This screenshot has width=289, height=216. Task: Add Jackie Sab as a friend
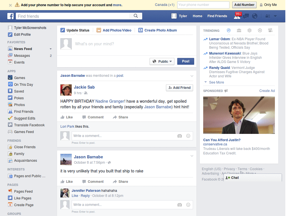pos(179,88)
